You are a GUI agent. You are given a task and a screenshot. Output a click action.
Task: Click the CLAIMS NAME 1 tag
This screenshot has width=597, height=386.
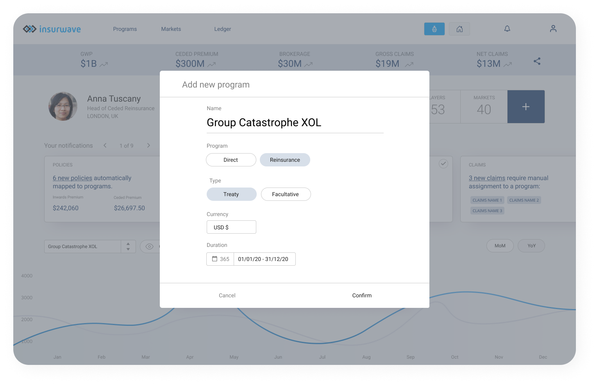coord(487,200)
